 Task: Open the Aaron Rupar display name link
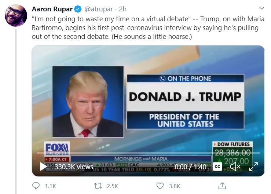[52, 9]
